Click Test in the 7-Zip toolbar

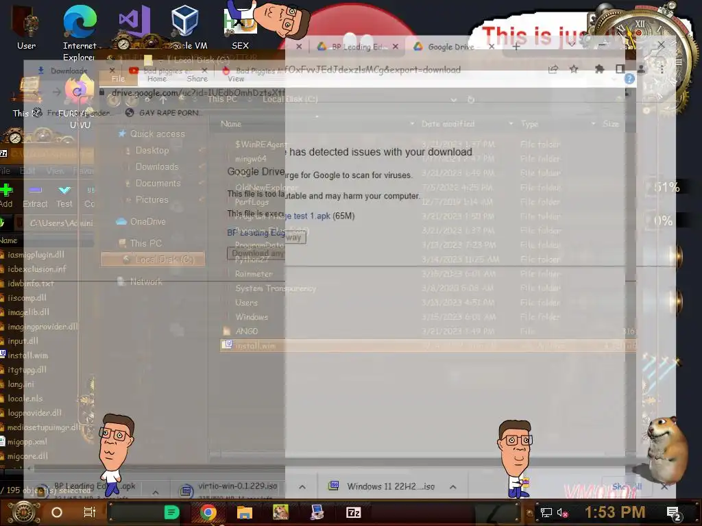(64, 197)
